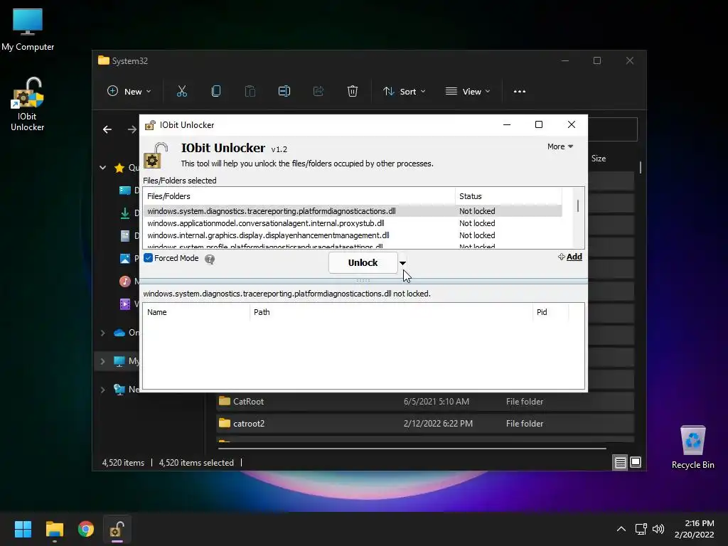The width and height of the screenshot is (728, 546).
Task: Open the Windows Start button
Action: pyautogui.click(x=23, y=529)
